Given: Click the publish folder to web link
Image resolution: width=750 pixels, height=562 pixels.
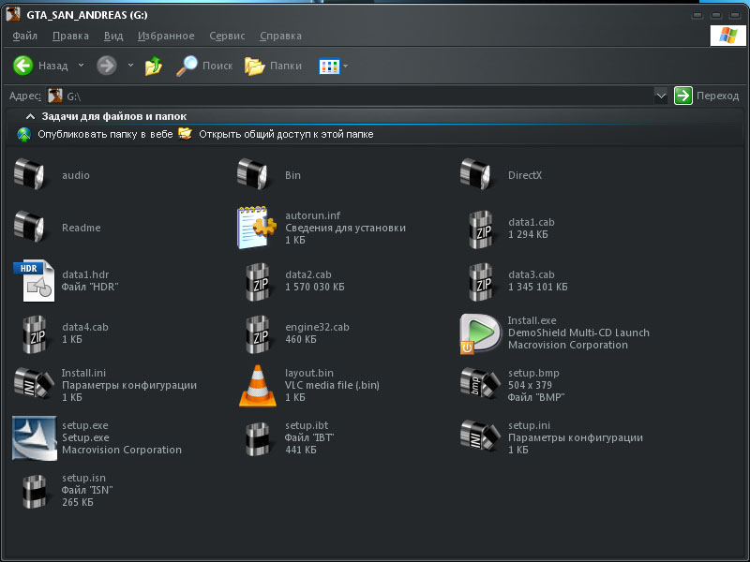Looking at the screenshot, I should 105,134.
